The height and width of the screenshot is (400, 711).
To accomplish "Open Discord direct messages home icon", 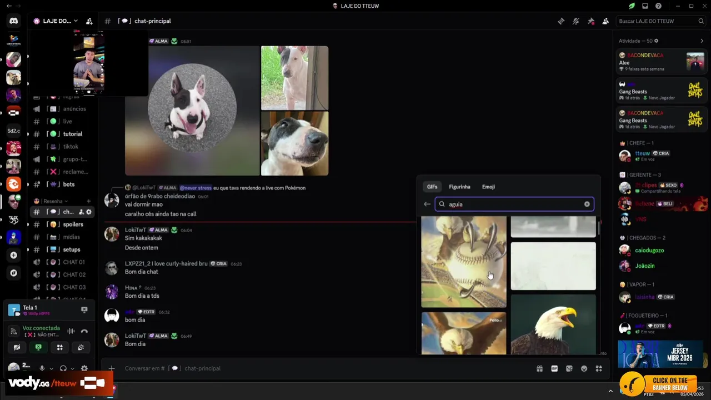I will pos(13,21).
